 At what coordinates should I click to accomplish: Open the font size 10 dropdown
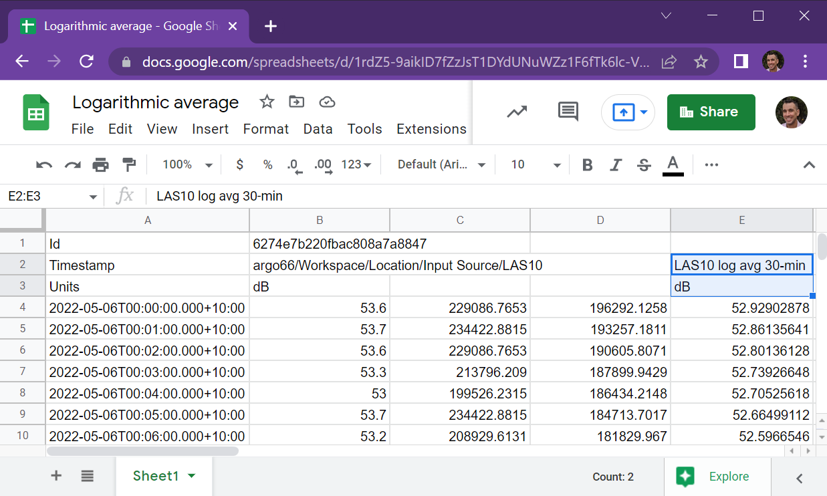tap(536, 164)
